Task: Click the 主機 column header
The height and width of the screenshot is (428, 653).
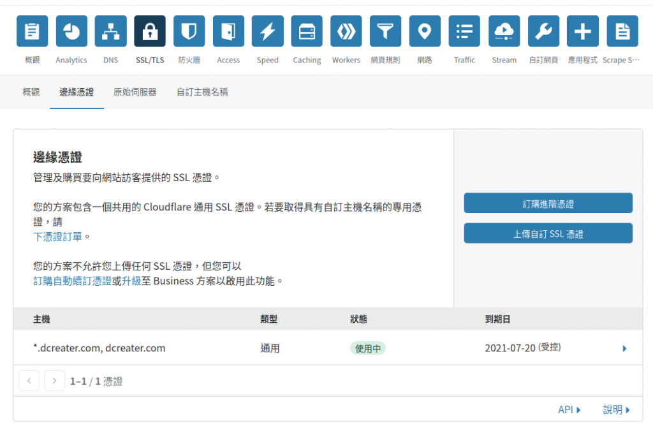Action: 41,319
